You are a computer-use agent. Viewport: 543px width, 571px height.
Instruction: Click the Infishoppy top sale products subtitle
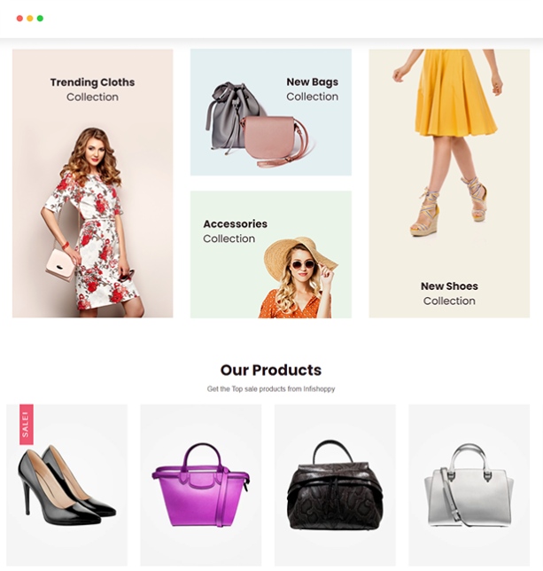(271, 389)
